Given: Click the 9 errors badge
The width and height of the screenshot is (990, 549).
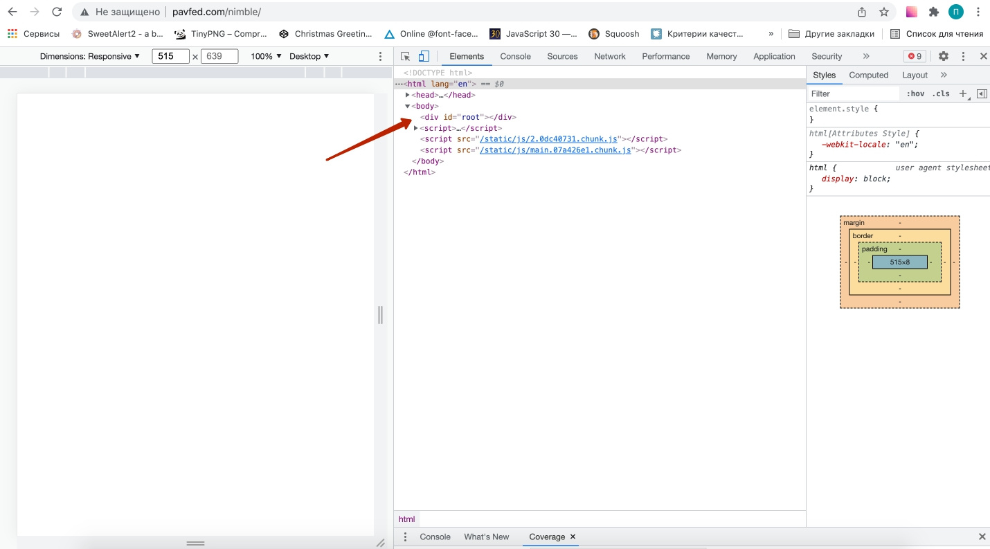Looking at the screenshot, I should click(915, 56).
